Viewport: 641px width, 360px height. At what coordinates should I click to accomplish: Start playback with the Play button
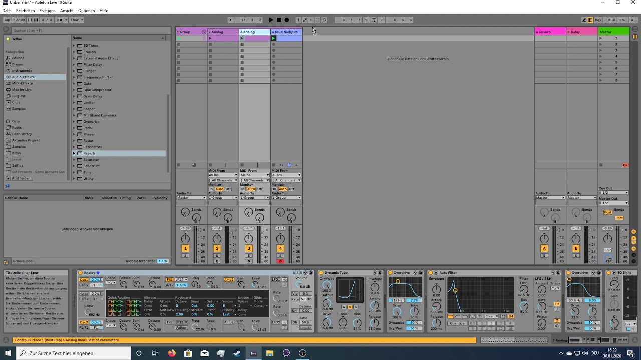coord(271,20)
